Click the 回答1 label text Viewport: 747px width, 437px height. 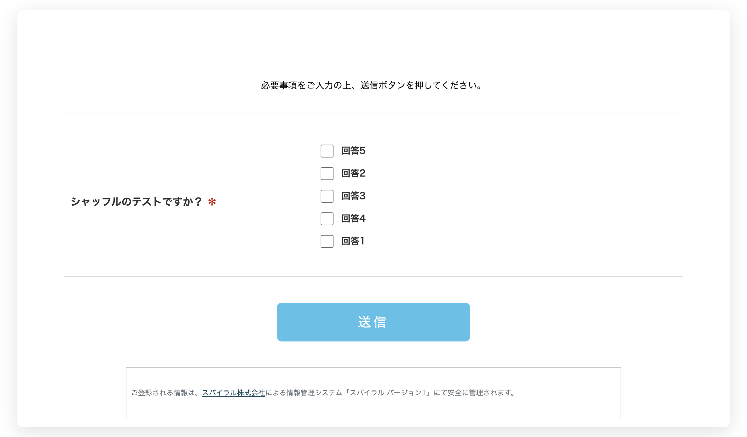tap(353, 241)
